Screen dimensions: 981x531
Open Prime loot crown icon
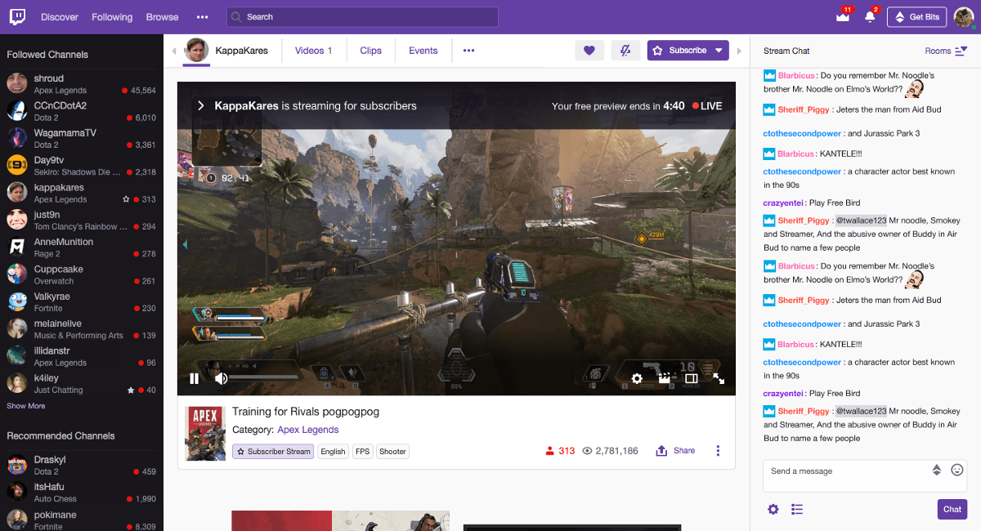pyautogui.click(x=843, y=17)
